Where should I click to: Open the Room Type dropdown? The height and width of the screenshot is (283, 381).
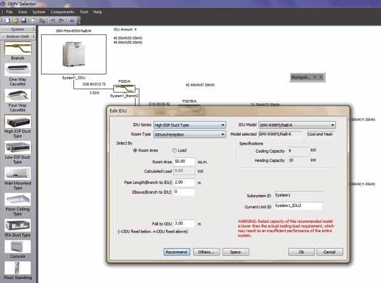(x=190, y=134)
